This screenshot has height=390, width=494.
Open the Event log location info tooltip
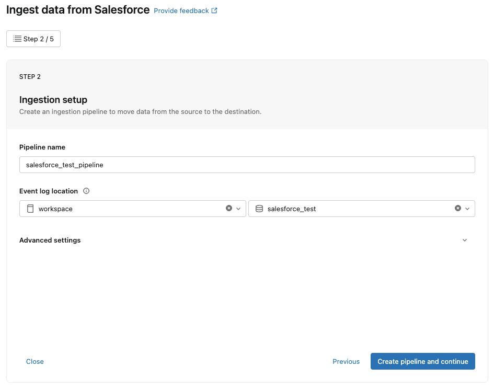tap(86, 191)
